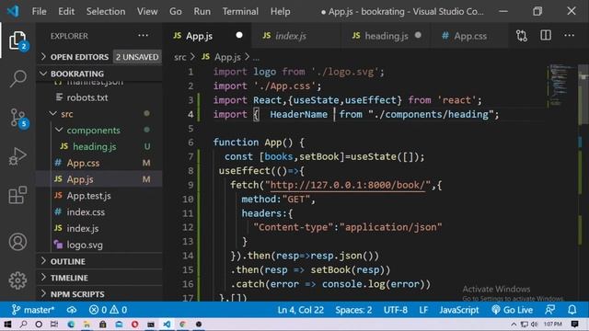
Task: Open the Run and Debug view
Action: (17, 156)
